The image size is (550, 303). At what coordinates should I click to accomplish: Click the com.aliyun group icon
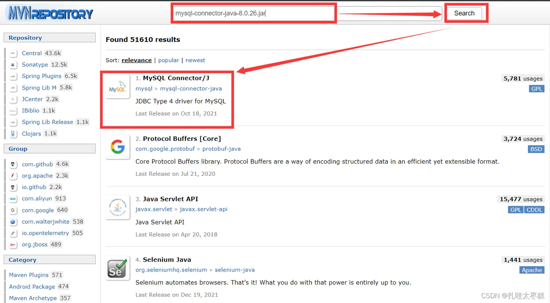(x=13, y=199)
